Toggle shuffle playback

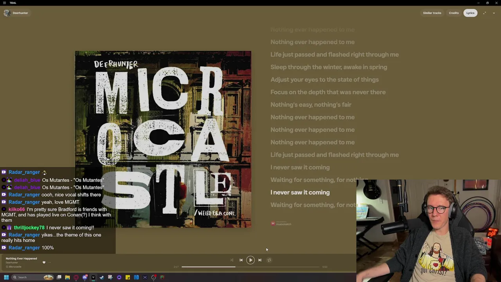pyautogui.click(x=231, y=260)
